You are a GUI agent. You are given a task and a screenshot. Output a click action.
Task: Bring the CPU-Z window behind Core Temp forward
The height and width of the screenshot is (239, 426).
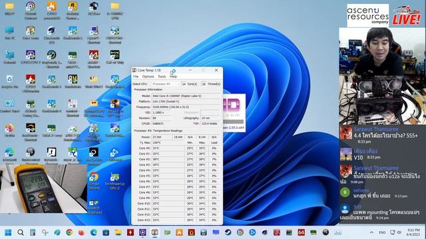click(x=234, y=112)
